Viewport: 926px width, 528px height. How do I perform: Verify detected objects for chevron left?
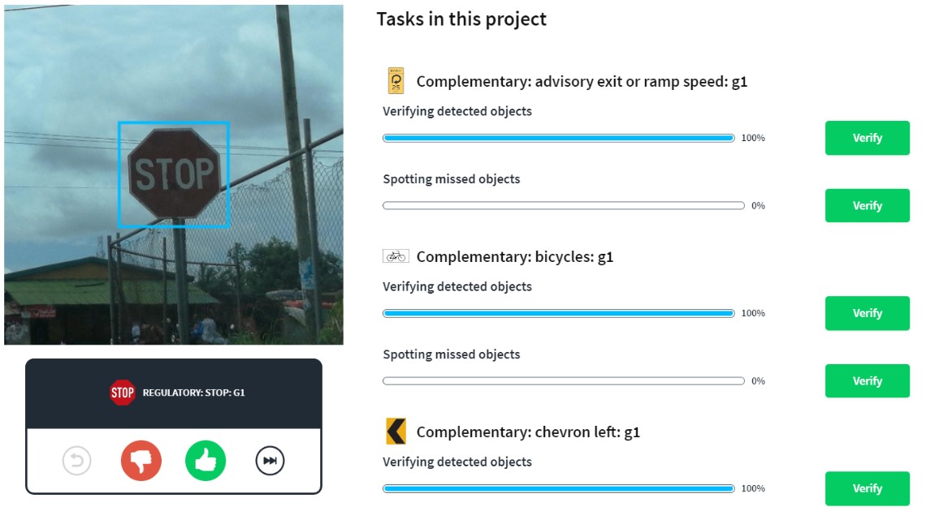[x=867, y=488]
